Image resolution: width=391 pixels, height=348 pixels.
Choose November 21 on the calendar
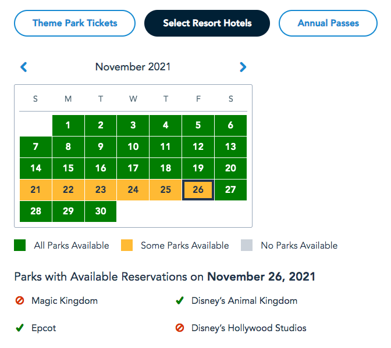pyautogui.click(x=35, y=190)
